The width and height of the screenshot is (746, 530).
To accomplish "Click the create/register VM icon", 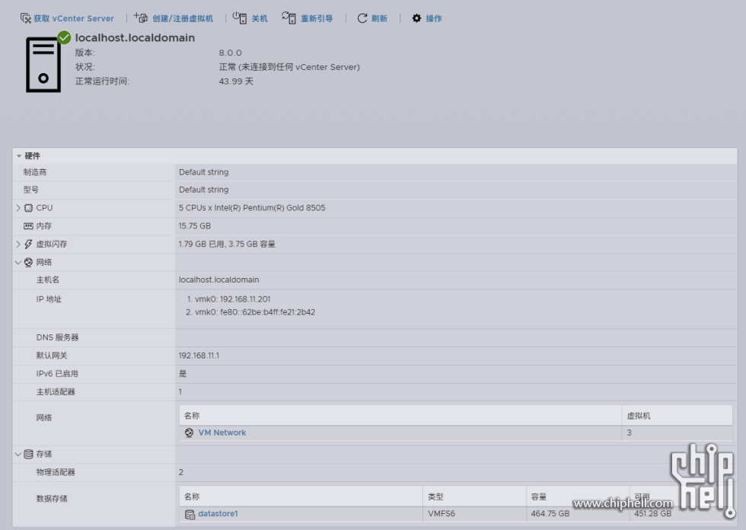I will (141, 18).
